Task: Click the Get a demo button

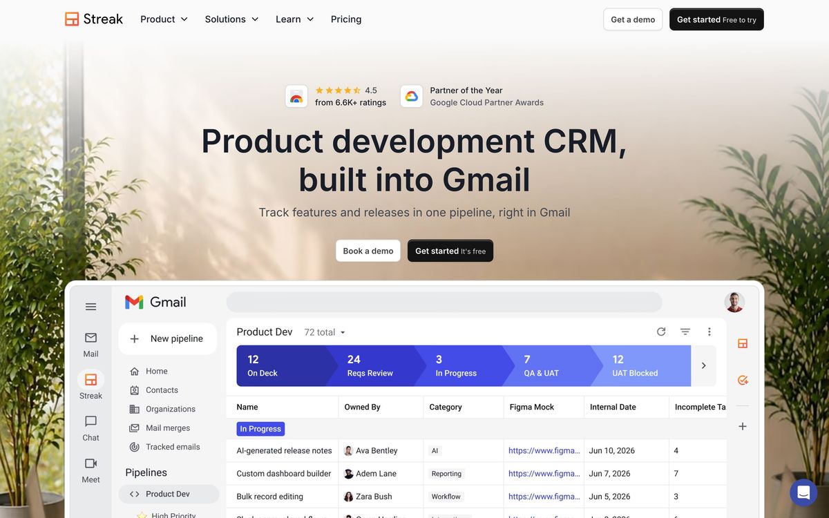Action: [633, 19]
